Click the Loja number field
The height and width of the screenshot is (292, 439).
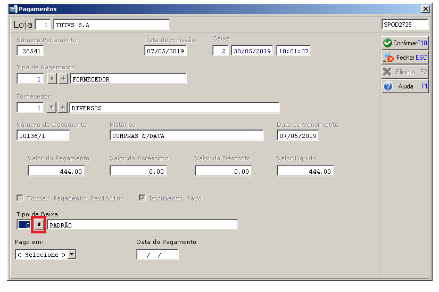pos(43,25)
